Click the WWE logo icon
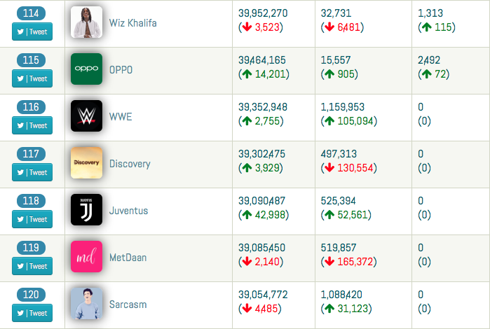The height and width of the screenshot is (329, 490). [x=86, y=115]
